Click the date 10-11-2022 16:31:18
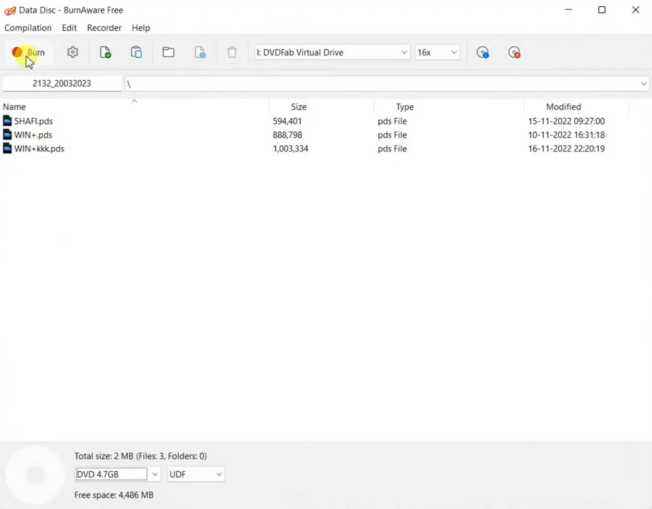This screenshot has width=652, height=509. tap(567, 135)
